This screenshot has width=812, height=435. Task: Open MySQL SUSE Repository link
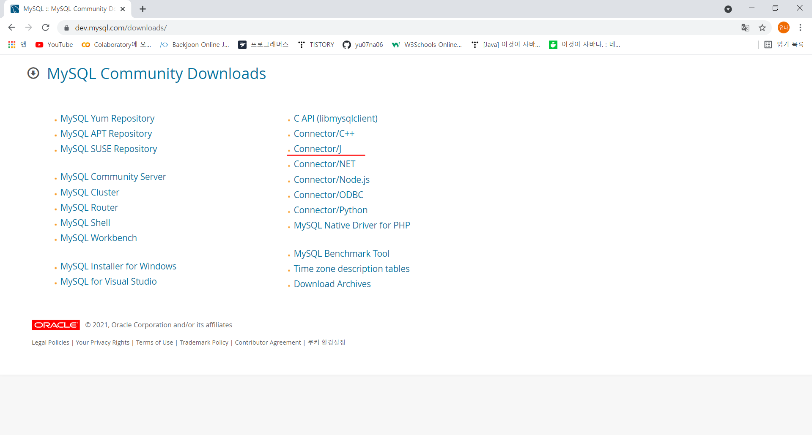pyautogui.click(x=109, y=149)
